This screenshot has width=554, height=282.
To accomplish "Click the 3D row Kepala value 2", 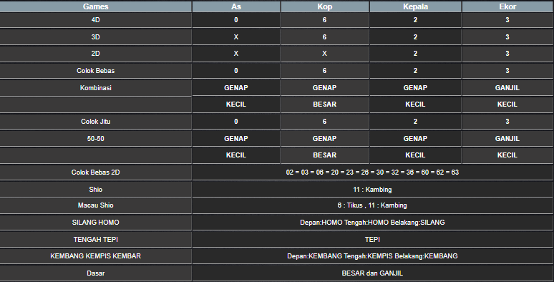I will click(x=415, y=37).
